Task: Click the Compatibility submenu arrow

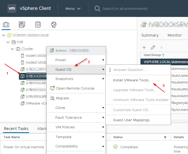Action: pos(103,146)
